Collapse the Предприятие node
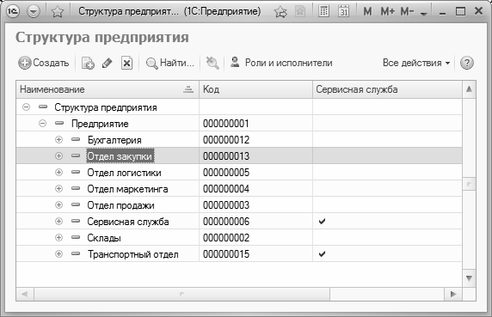This screenshot has height=317, width=492. tap(42, 124)
